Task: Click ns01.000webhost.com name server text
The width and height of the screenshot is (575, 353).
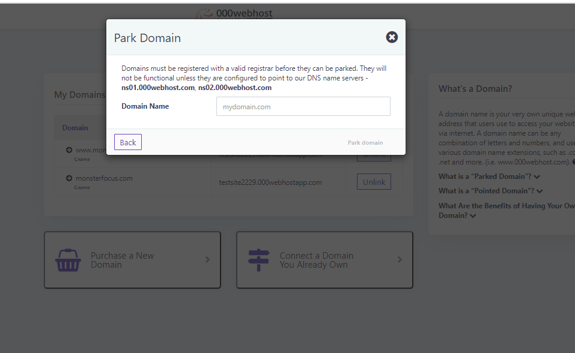Action: pos(158,88)
